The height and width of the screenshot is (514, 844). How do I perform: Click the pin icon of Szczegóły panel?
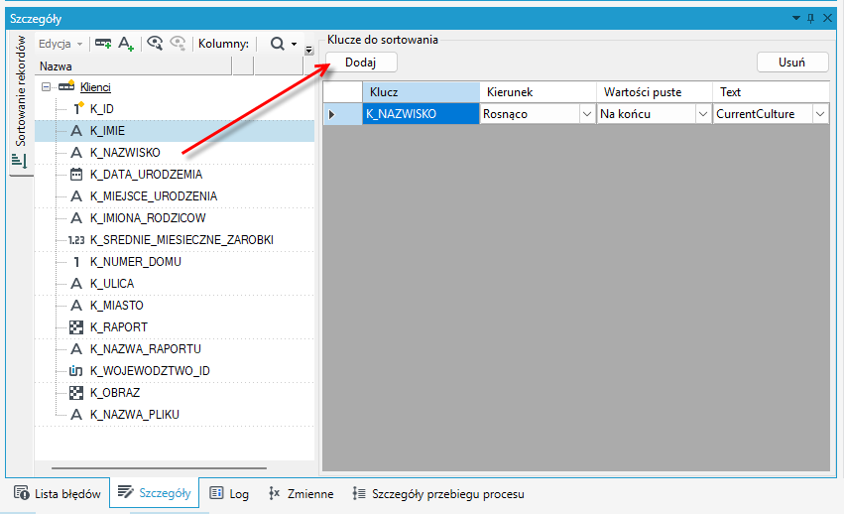810,18
